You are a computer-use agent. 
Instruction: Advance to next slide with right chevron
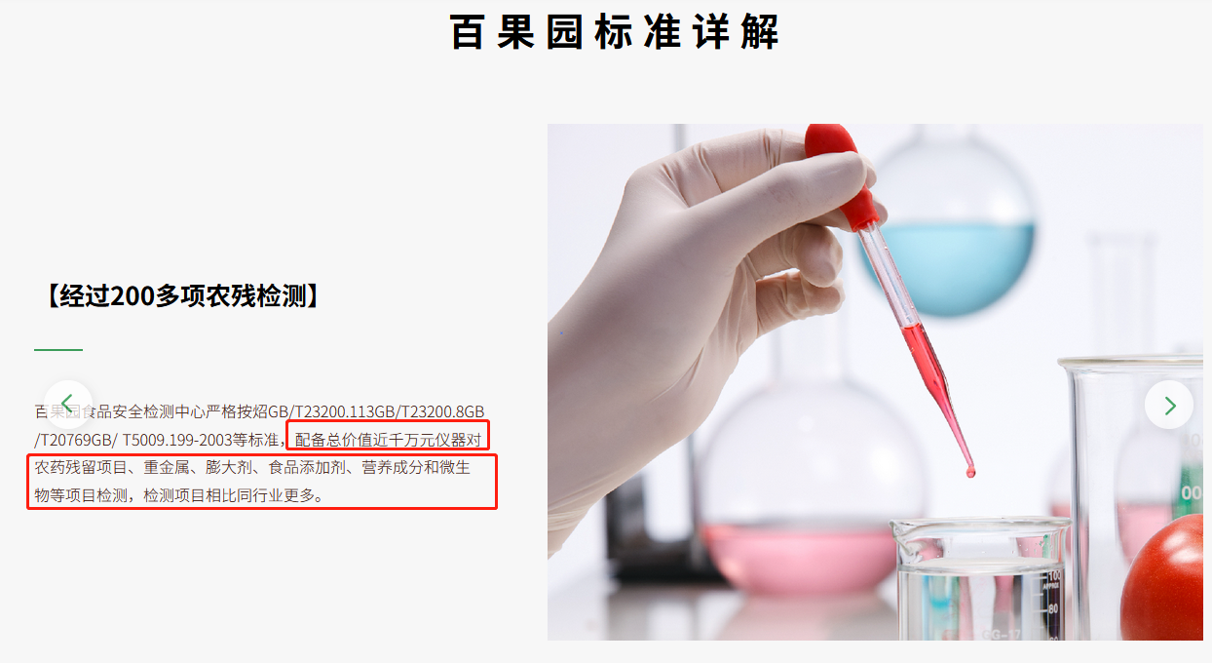(1169, 405)
